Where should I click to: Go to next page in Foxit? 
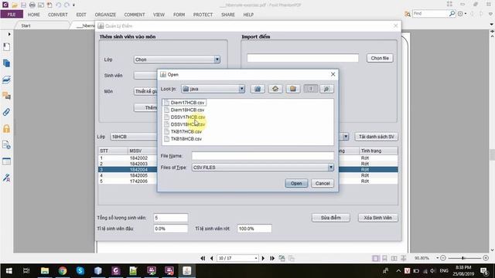263,258
